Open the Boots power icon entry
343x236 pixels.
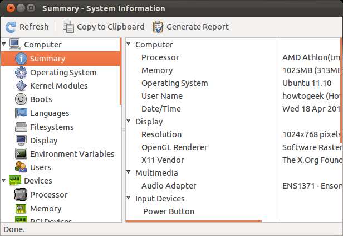[x=21, y=99]
